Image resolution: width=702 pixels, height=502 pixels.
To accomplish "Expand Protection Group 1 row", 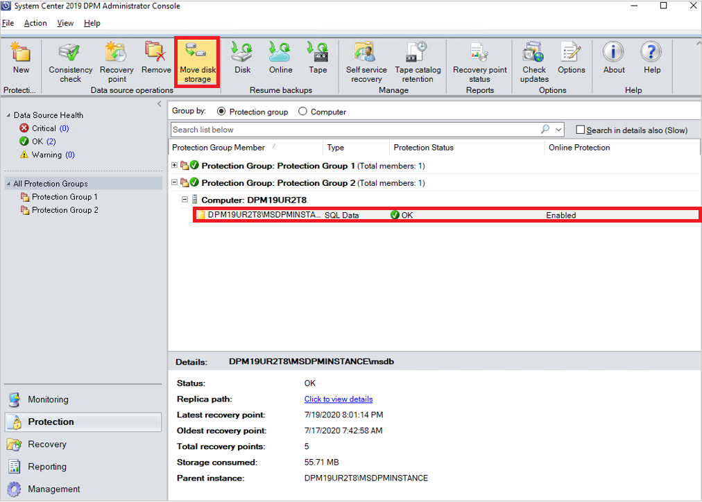I will (175, 165).
